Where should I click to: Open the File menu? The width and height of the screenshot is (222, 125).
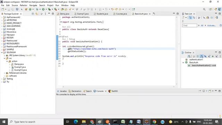(2, 5)
